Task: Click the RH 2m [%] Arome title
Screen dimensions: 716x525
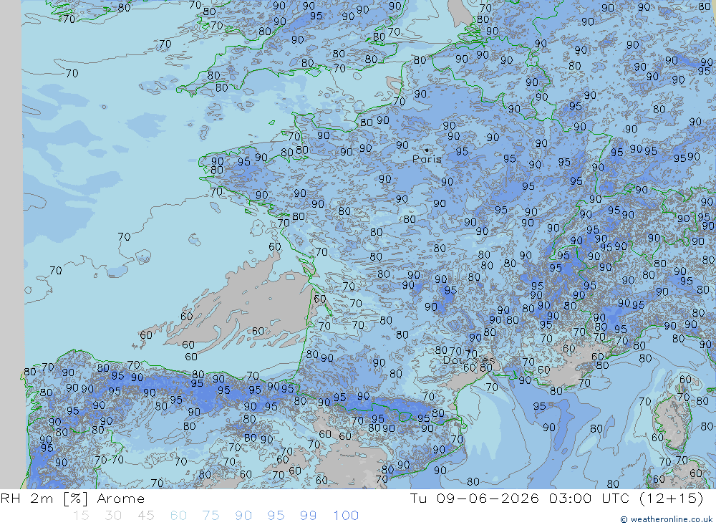Action: (72, 498)
